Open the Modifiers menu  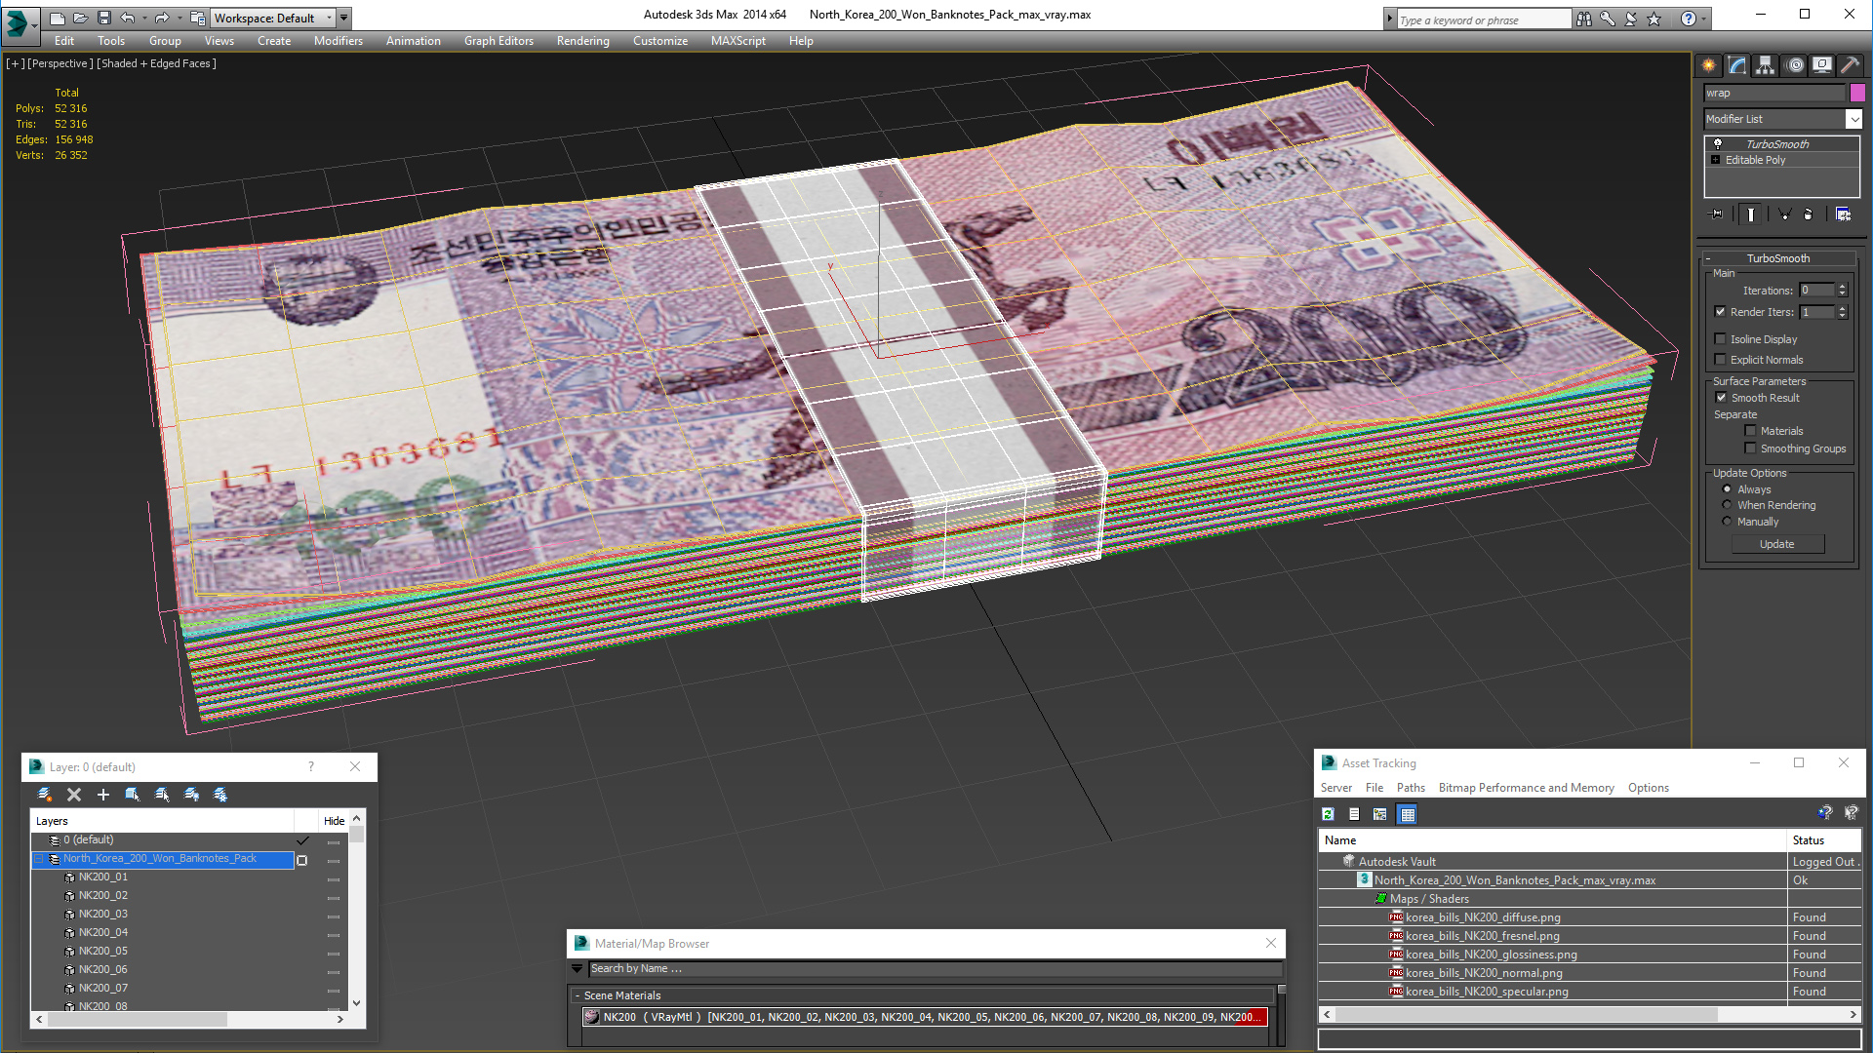coord(337,40)
